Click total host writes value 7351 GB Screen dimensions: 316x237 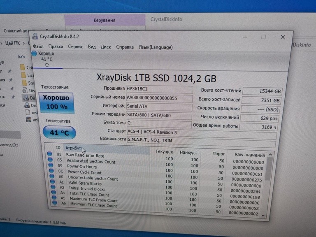click(261, 100)
